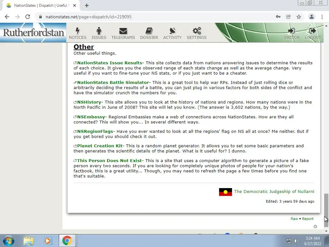Open the Windows Start orb
This screenshot has height=247, width=329.
8,241
